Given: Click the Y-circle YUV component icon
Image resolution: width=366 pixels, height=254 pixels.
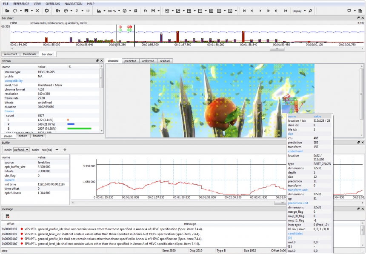Looking at the screenshot, I should coord(125,11).
